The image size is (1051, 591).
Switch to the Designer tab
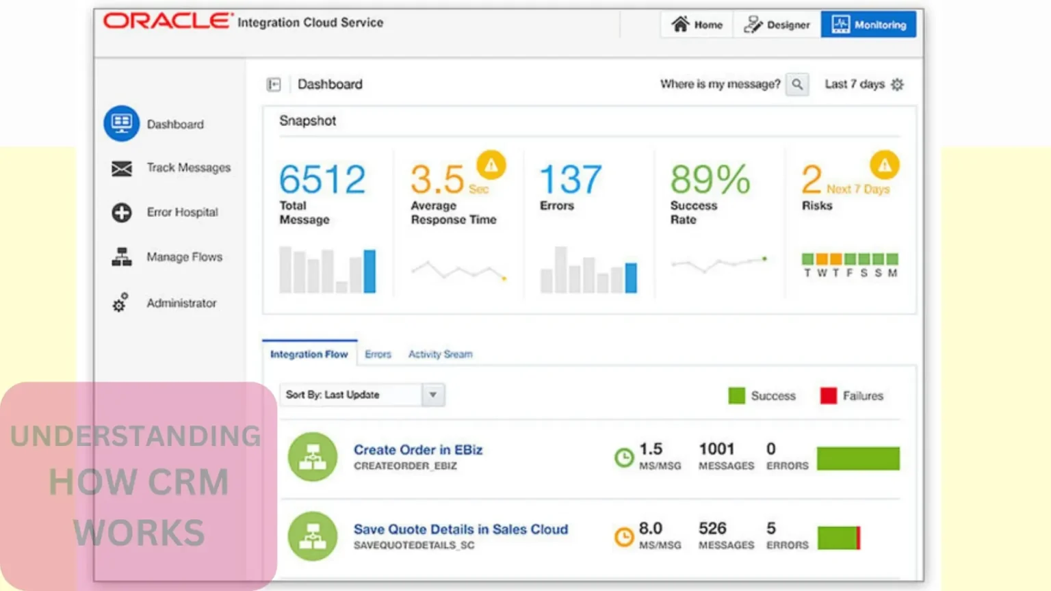click(777, 25)
